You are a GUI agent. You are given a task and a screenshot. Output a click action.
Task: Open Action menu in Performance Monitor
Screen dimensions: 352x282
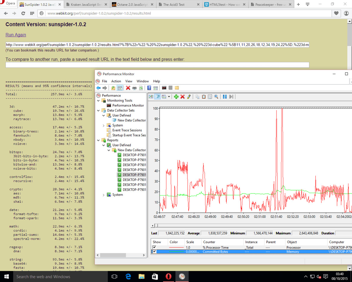point(116,81)
